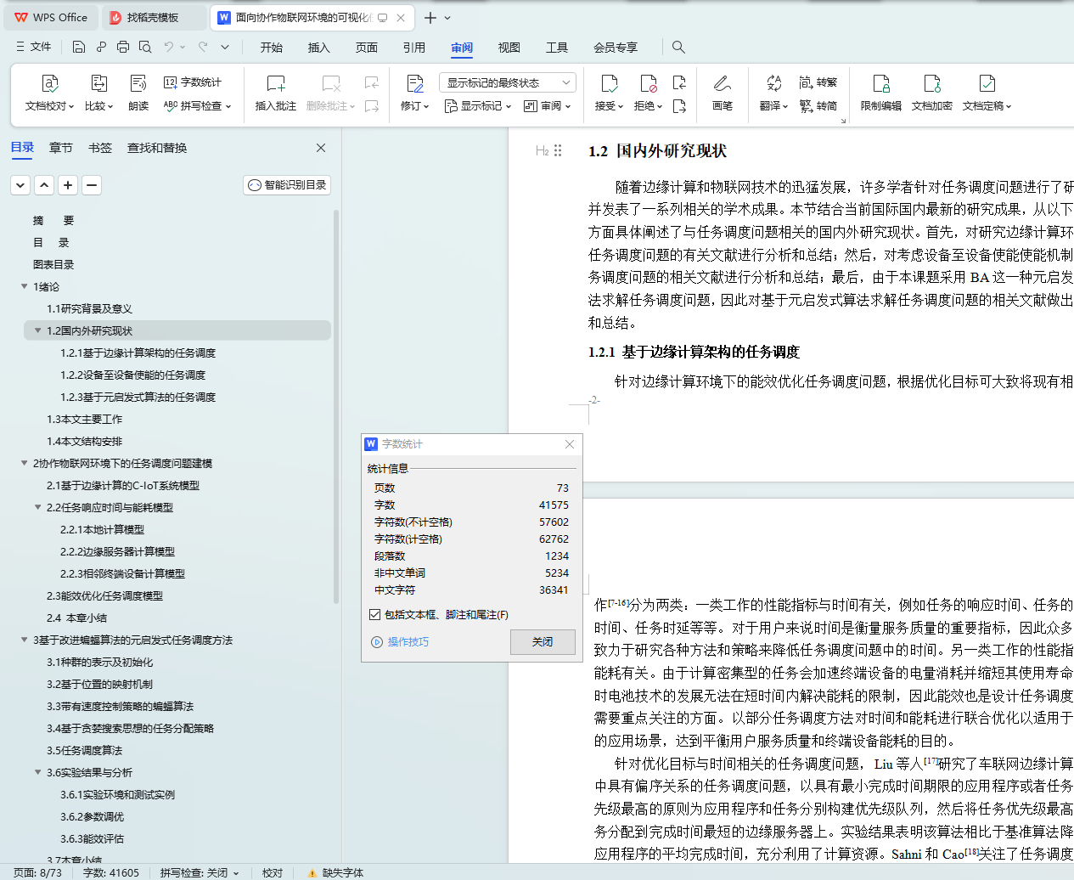Open the 显示标记的最终状态 dropdown
Screen dimensions: 1074x880
click(x=508, y=82)
